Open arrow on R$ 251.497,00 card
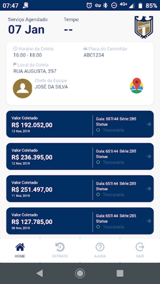The image size is (160, 284). click(x=149, y=189)
